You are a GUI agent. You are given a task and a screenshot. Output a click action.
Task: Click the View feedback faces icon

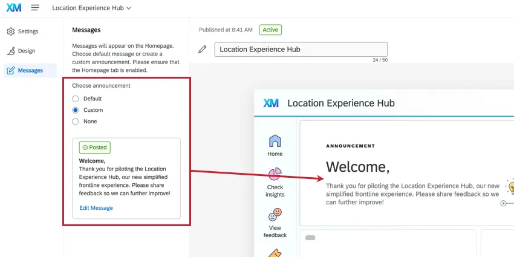click(x=275, y=215)
